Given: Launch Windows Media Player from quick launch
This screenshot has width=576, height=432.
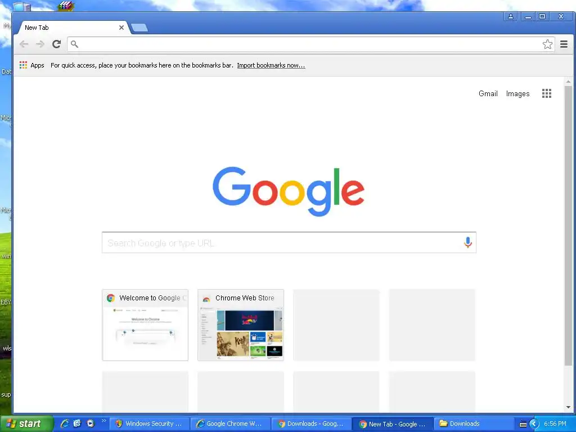Looking at the screenshot, I should point(91,424).
